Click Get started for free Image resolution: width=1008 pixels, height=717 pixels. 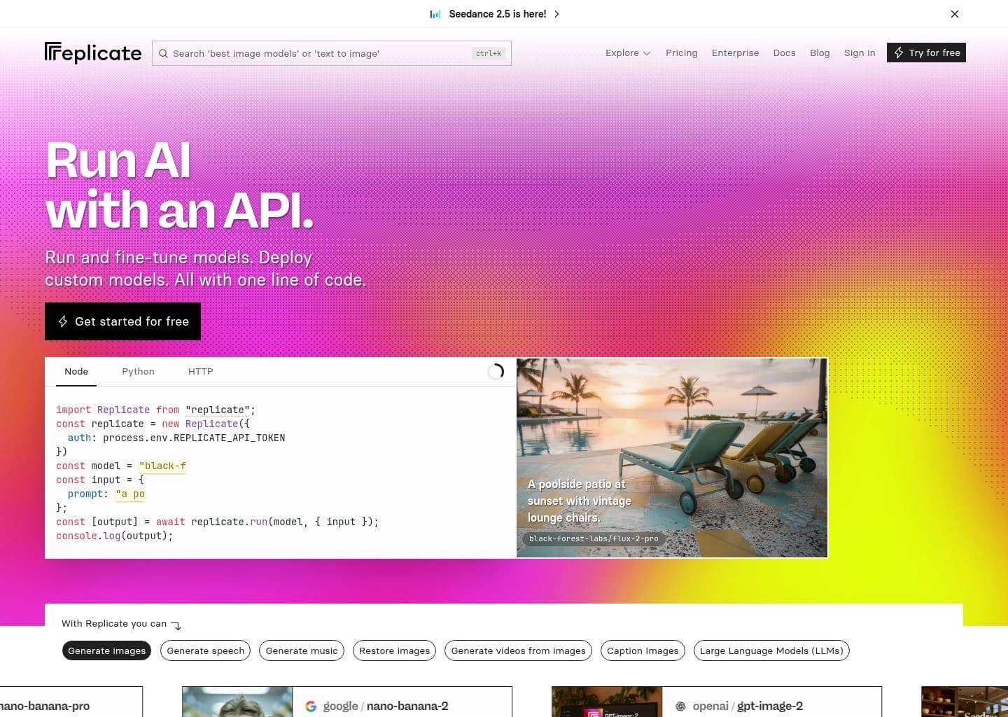(122, 321)
